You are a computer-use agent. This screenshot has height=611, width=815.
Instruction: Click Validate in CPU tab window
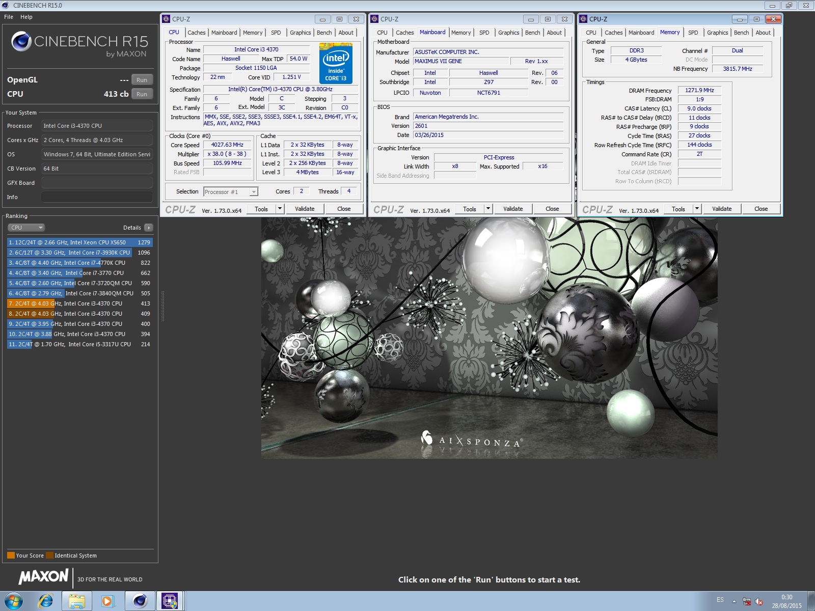click(x=305, y=209)
